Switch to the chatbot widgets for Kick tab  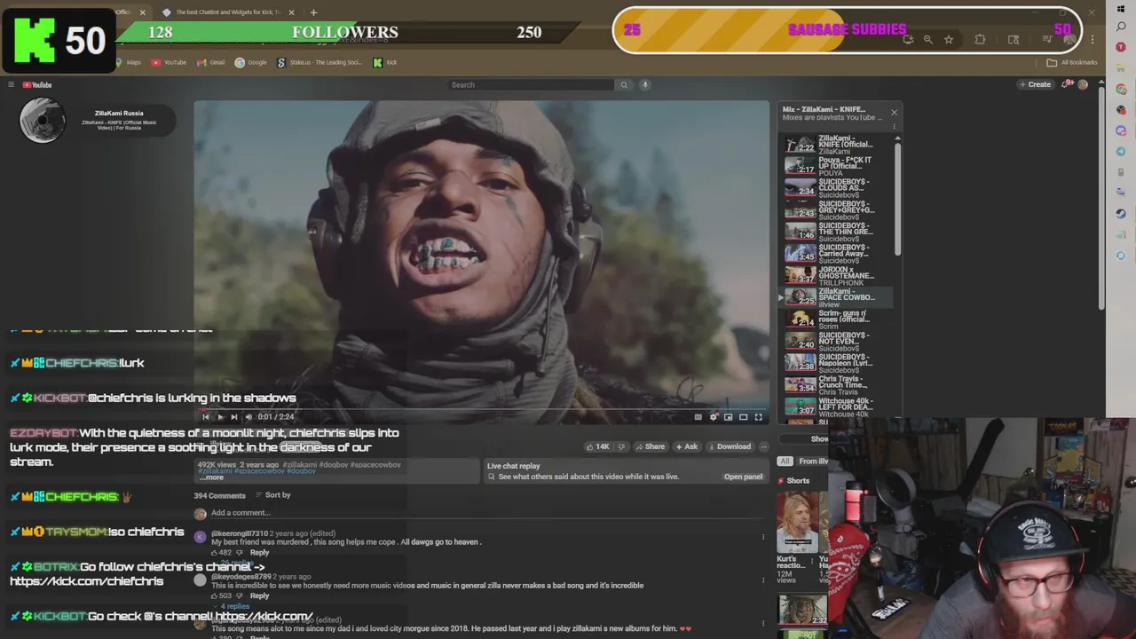(x=226, y=12)
